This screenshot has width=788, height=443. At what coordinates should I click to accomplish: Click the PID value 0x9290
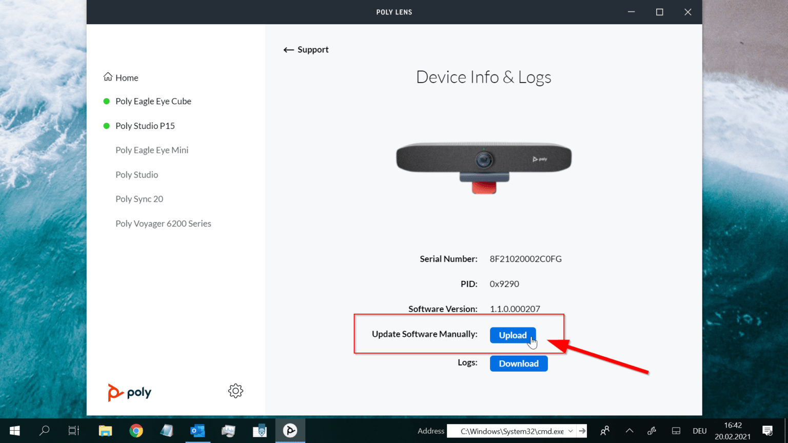(x=504, y=284)
